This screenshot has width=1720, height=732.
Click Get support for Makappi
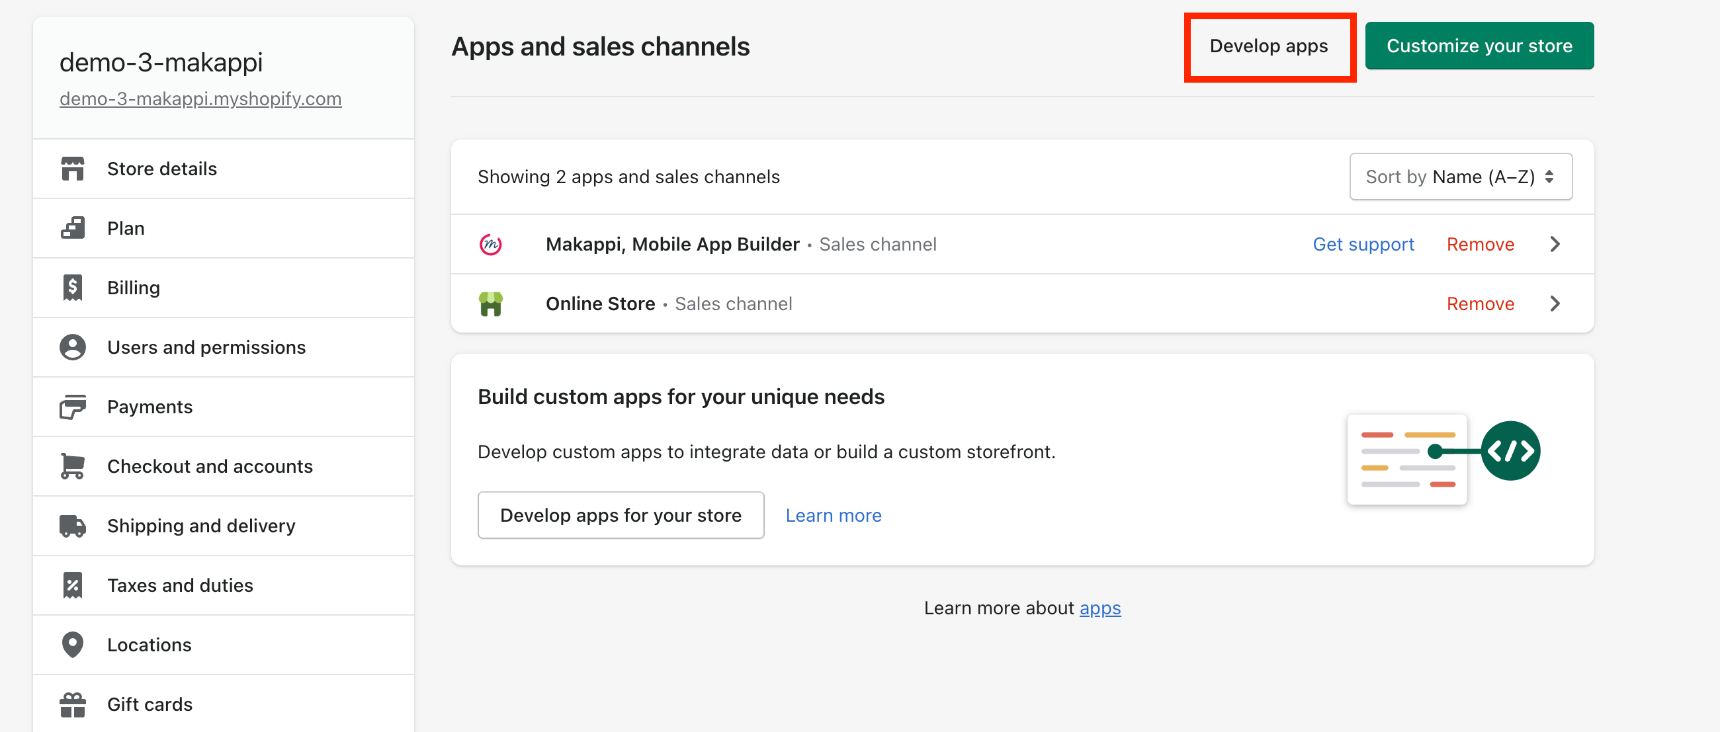(1363, 244)
